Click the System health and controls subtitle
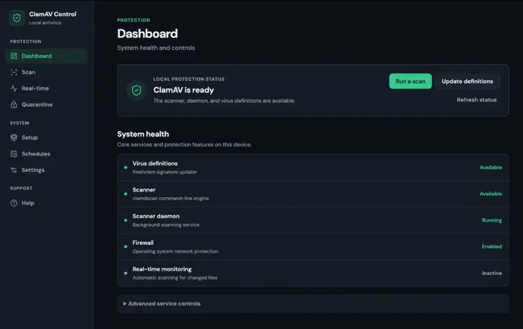This screenshot has height=329, width=523. (x=156, y=48)
